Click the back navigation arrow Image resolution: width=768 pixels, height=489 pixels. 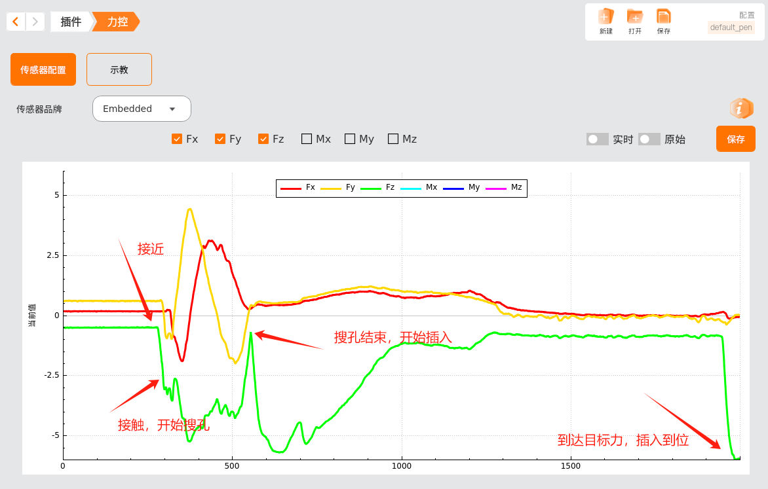pos(16,22)
